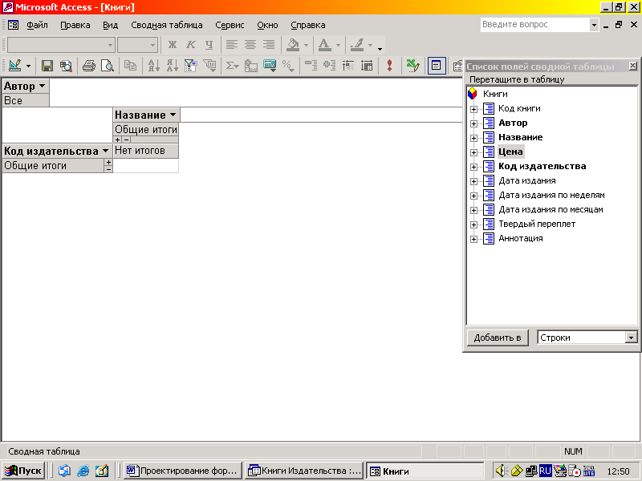Launch Internet Explorer from quick launch
The width and height of the screenshot is (642, 481).
point(83,471)
